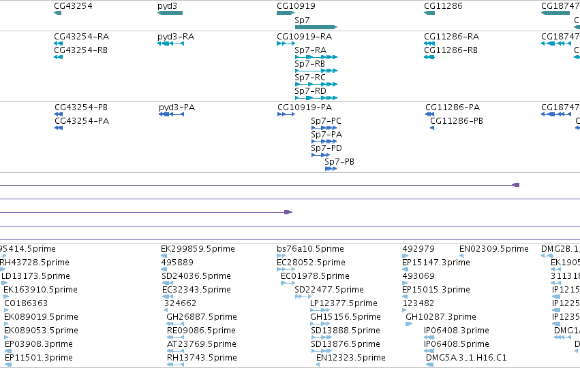This screenshot has height=368, width=580.
Task: Select protein CG11286-PA label
Action: point(453,107)
